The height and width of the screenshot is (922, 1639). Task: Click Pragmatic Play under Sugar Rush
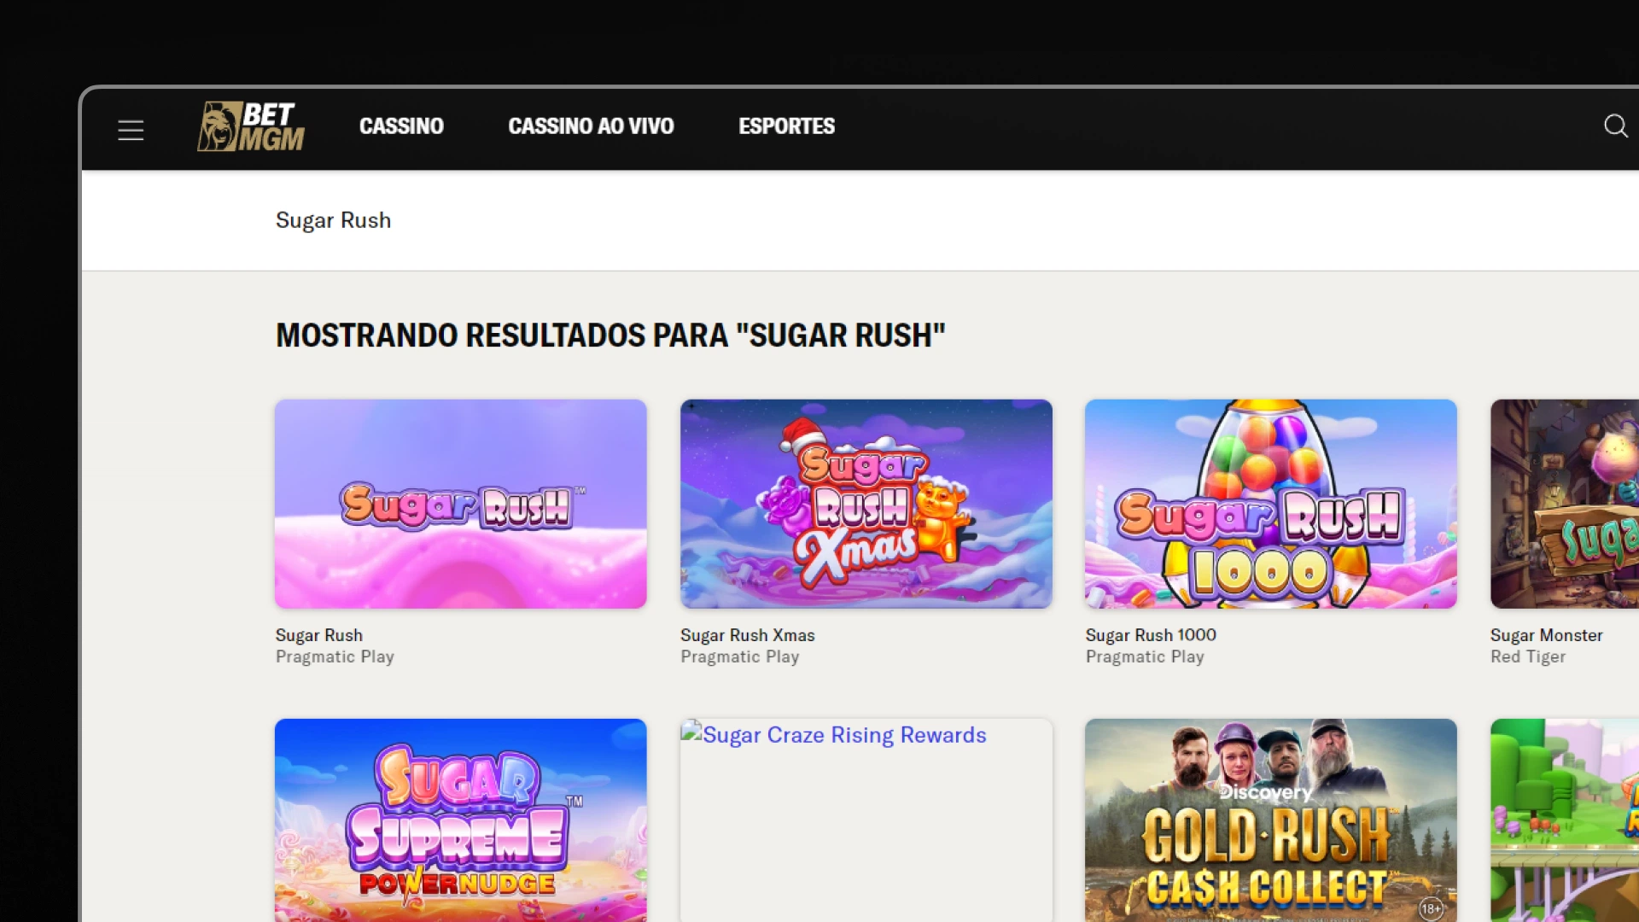335,656
